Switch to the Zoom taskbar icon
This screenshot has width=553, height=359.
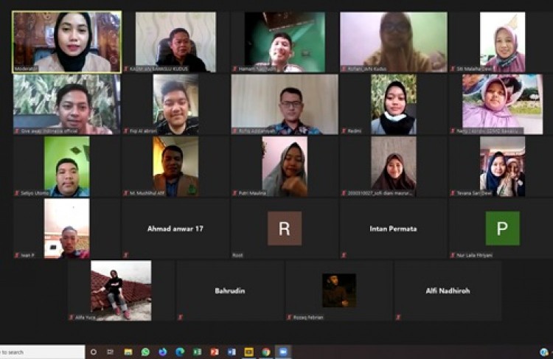(x=283, y=352)
